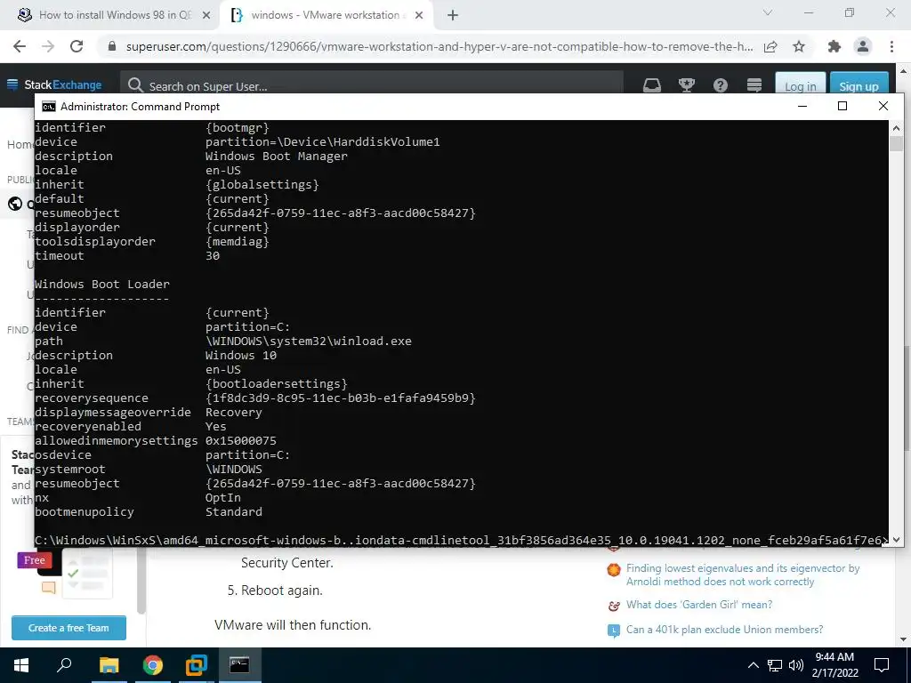911x683 pixels.
Task: Open Chrome tab search chevron
Action: (768, 12)
